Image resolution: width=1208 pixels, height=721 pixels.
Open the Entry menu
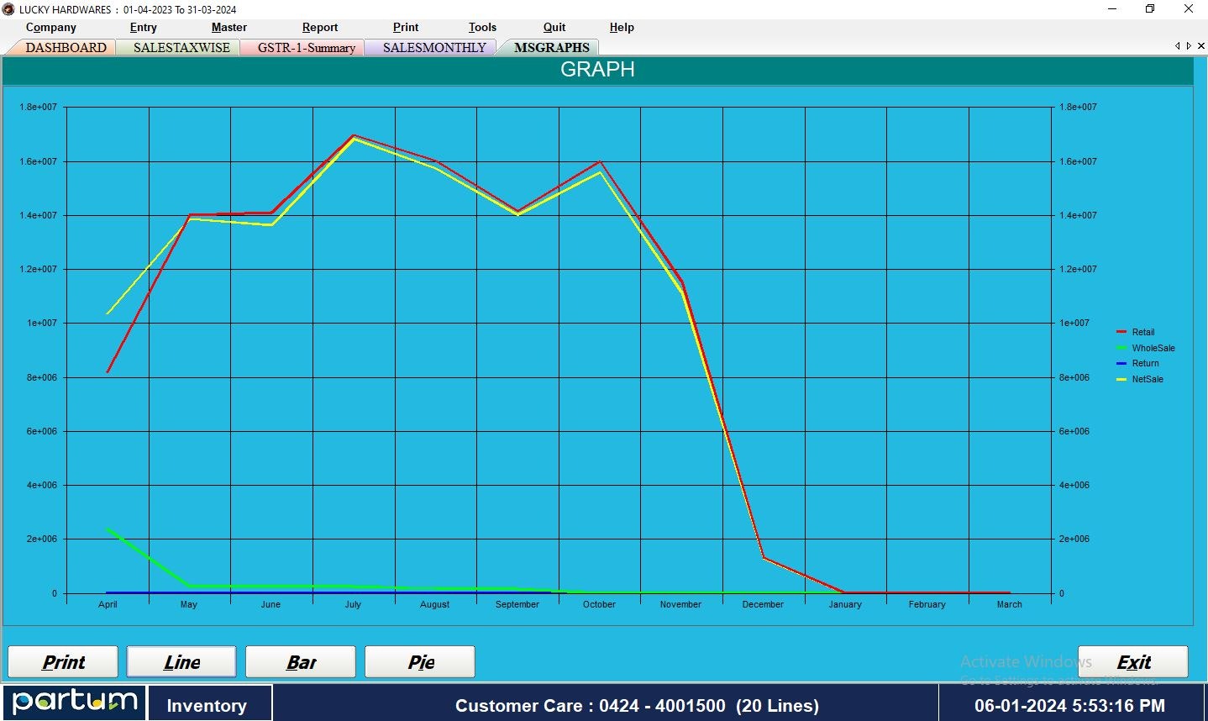(x=143, y=27)
